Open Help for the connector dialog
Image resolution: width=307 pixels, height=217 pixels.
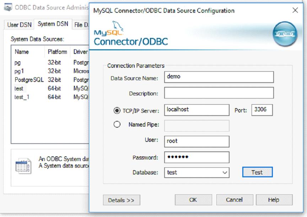pyautogui.click(x=274, y=200)
